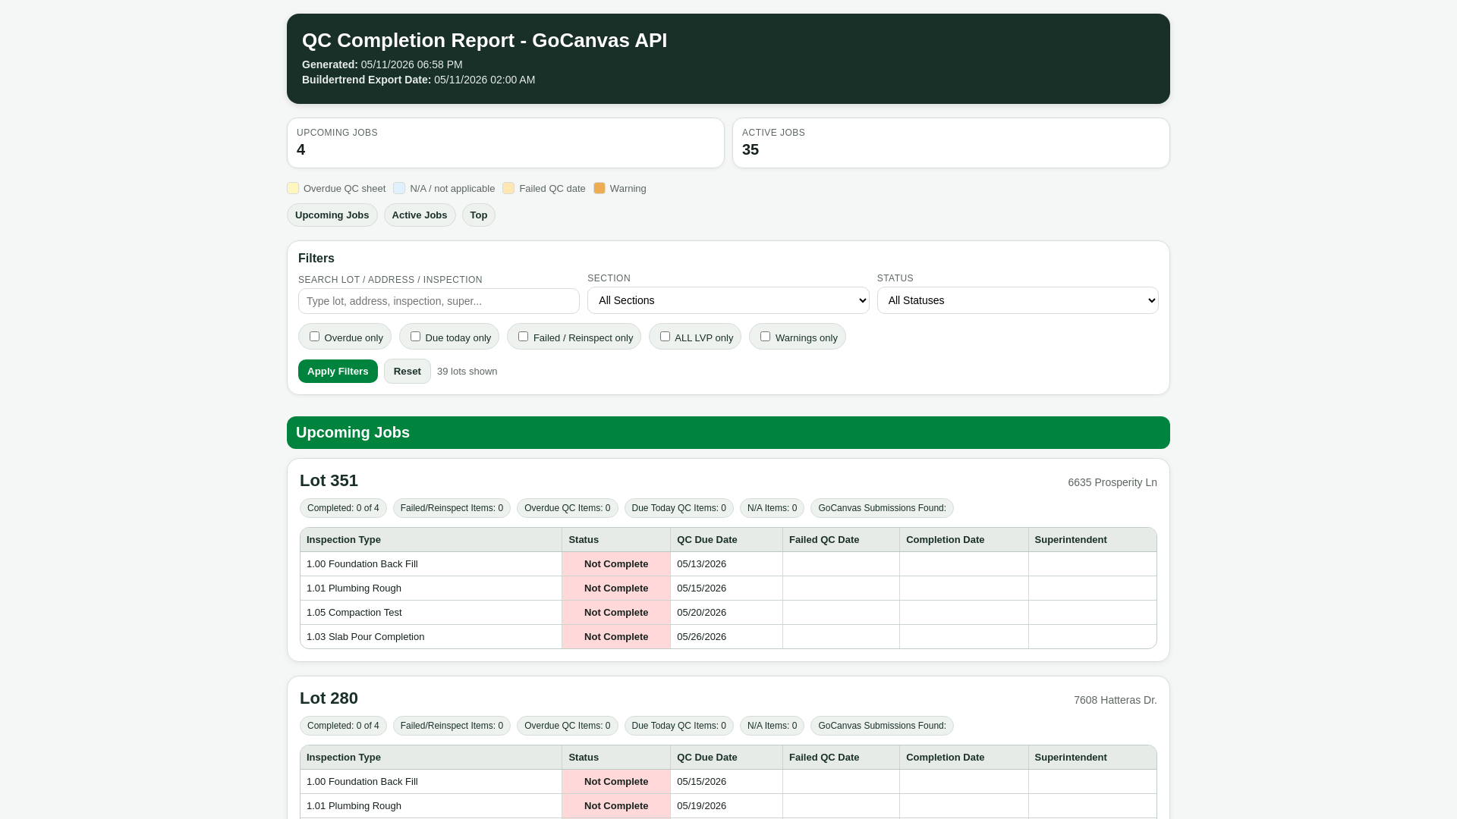Click due date 05/19/2026 in Lot 280
This screenshot has height=819, width=1457.
[x=701, y=806]
